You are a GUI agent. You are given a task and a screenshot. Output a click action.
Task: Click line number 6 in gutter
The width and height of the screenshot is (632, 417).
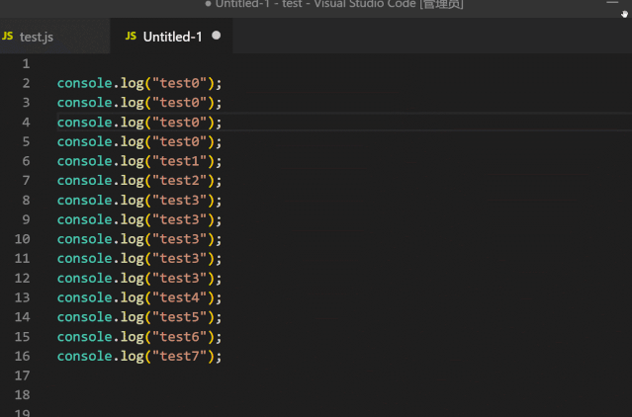26,161
